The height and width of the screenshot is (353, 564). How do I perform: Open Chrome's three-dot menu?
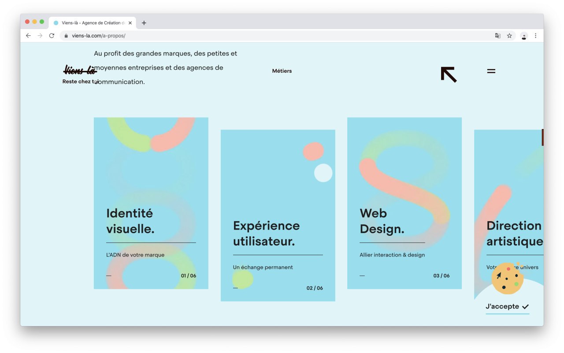coord(535,36)
